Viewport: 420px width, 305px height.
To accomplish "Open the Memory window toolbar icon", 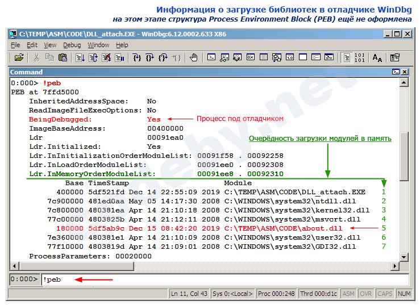I will click(264, 57).
